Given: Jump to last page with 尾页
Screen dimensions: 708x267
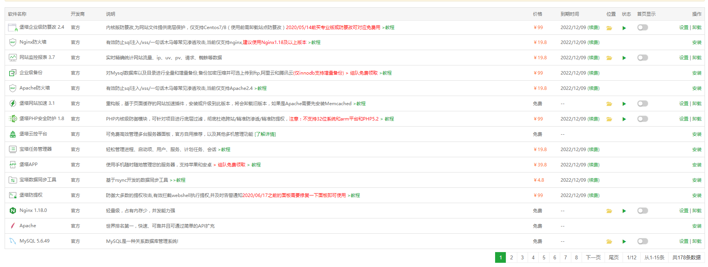Looking at the screenshot, I should click(614, 257).
